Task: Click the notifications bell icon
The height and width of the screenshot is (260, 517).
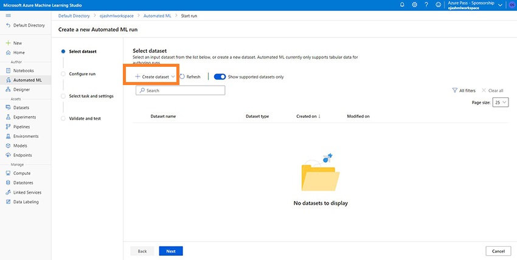Action: tap(402, 4)
